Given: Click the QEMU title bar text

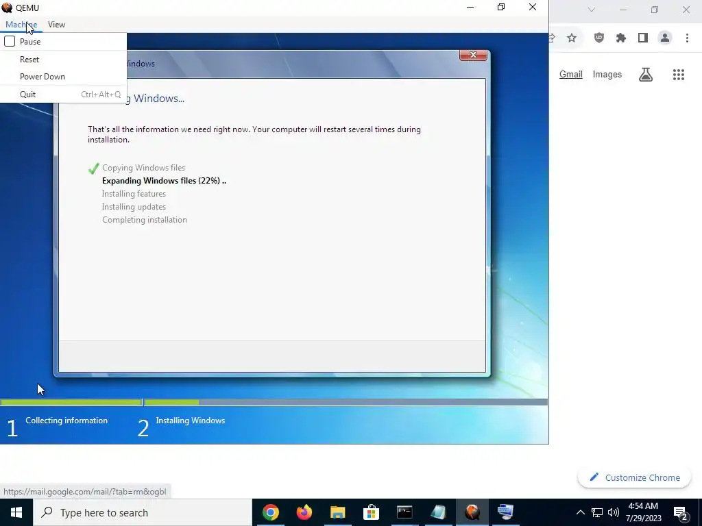Looking at the screenshot, I should pyautogui.click(x=27, y=8).
